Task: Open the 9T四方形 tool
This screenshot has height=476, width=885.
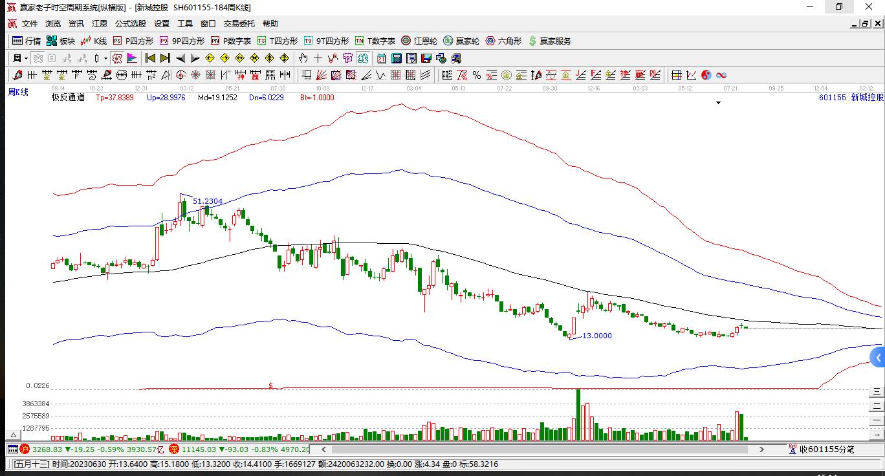Action: pyautogui.click(x=326, y=41)
